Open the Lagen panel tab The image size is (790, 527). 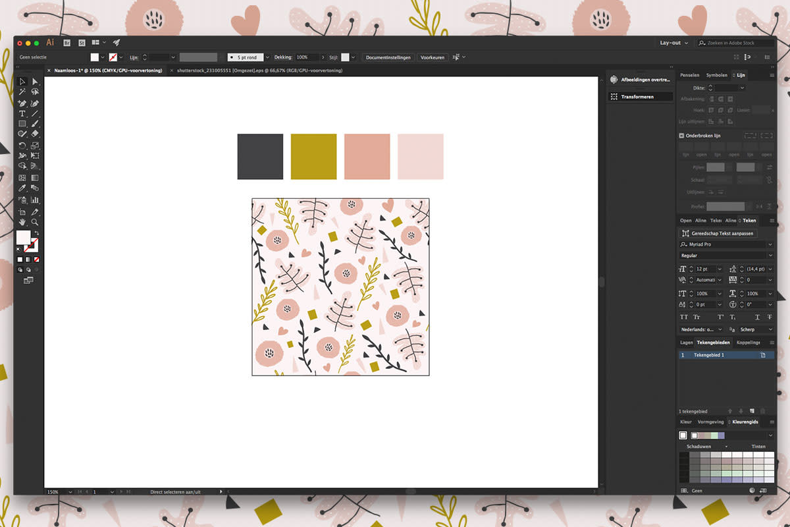point(687,343)
